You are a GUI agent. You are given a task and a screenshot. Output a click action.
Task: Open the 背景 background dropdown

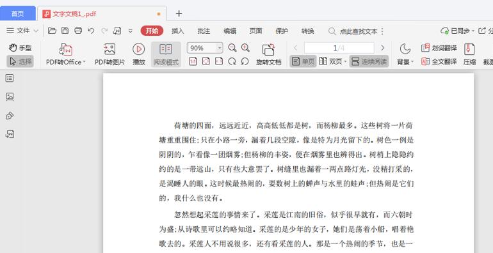coord(405,54)
